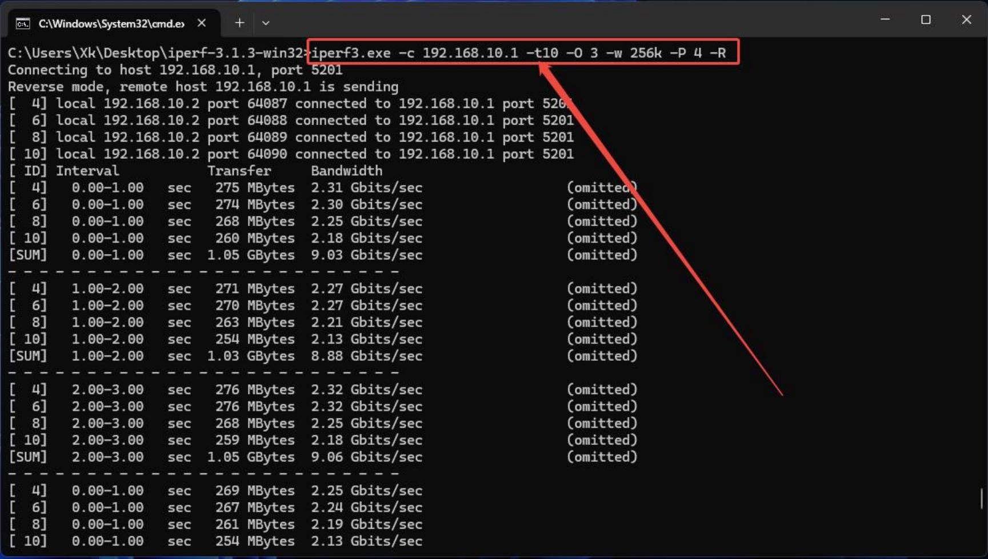
Task: Maximize the terminal window
Action: click(x=926, y=19)
